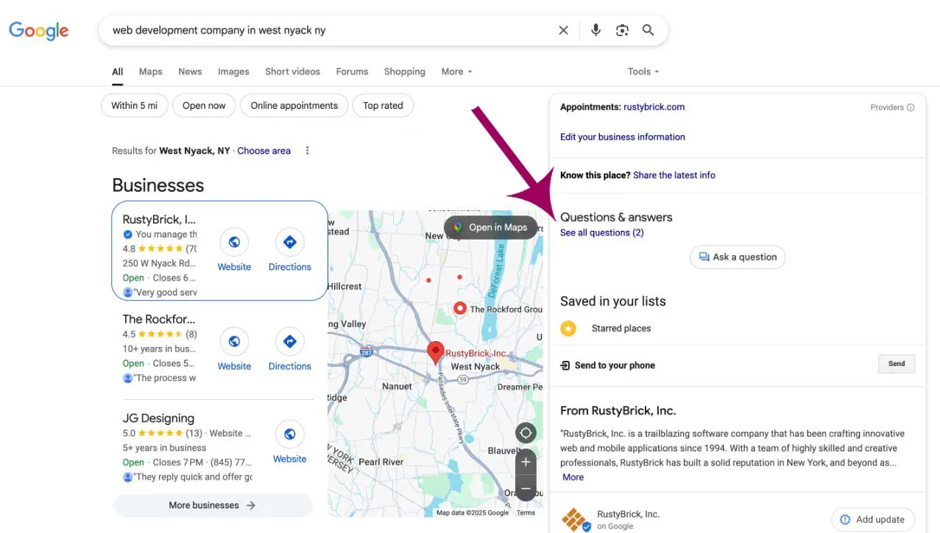The width and height of the screenshot is (940, 533).
Task: Center the map on your location
Action: pyautogui.click(x=525, y=432)
